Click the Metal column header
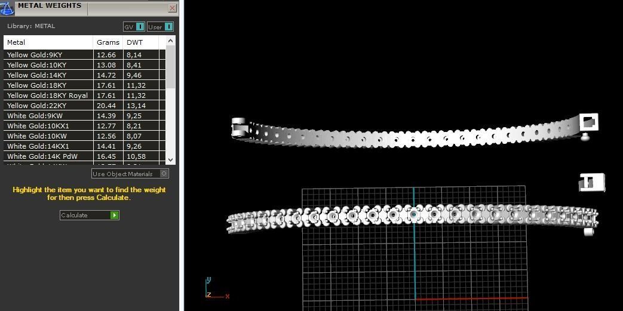This screenshot has width=623, height=311. pyautogui.click(x=48, y=42)
